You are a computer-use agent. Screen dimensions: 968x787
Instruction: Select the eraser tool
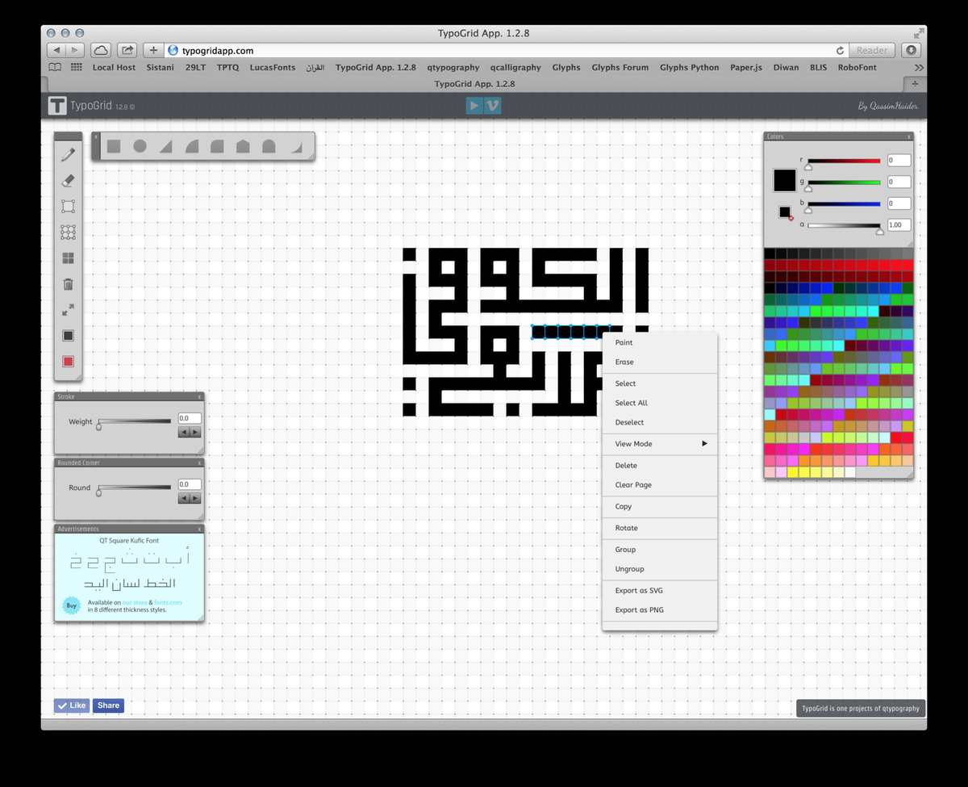tap(68, 181)
